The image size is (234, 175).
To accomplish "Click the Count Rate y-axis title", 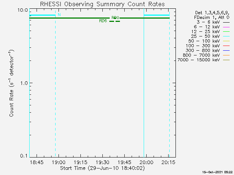I will 11,83.
